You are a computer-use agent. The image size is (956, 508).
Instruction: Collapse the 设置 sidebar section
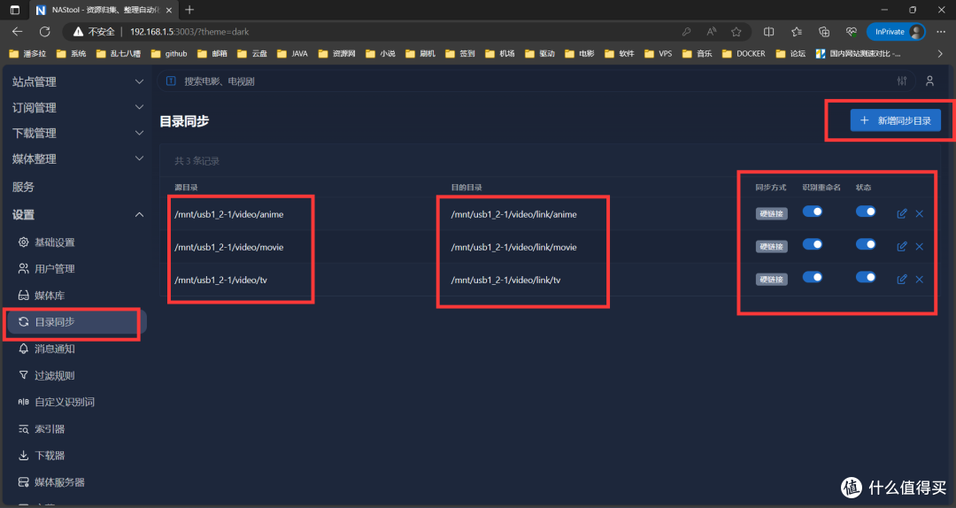click(x=77, y=215)
